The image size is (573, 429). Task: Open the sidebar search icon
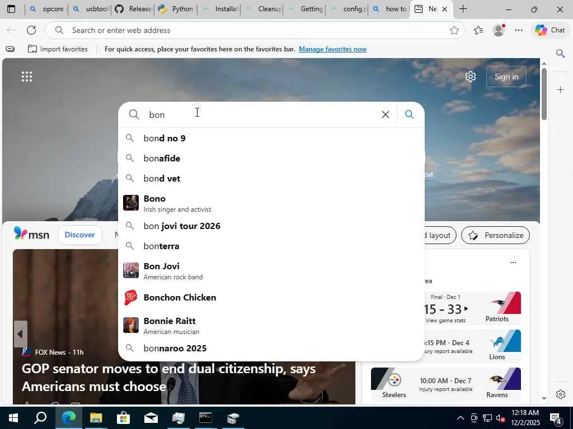(x=560, y=54)
